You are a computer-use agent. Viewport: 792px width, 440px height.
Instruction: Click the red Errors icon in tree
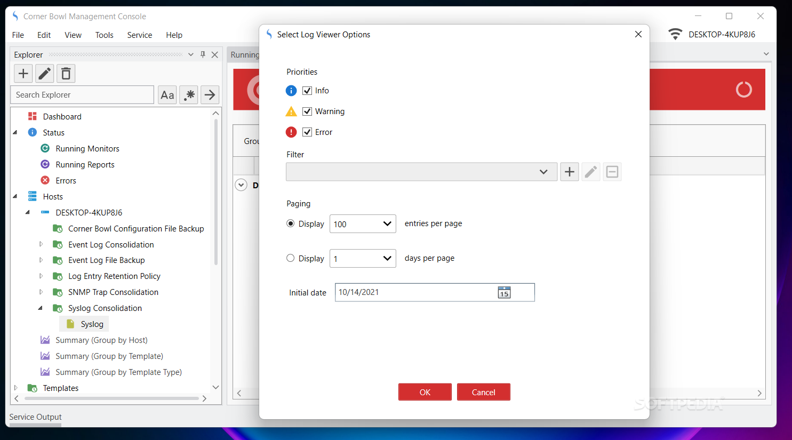(x=45, y=180)
